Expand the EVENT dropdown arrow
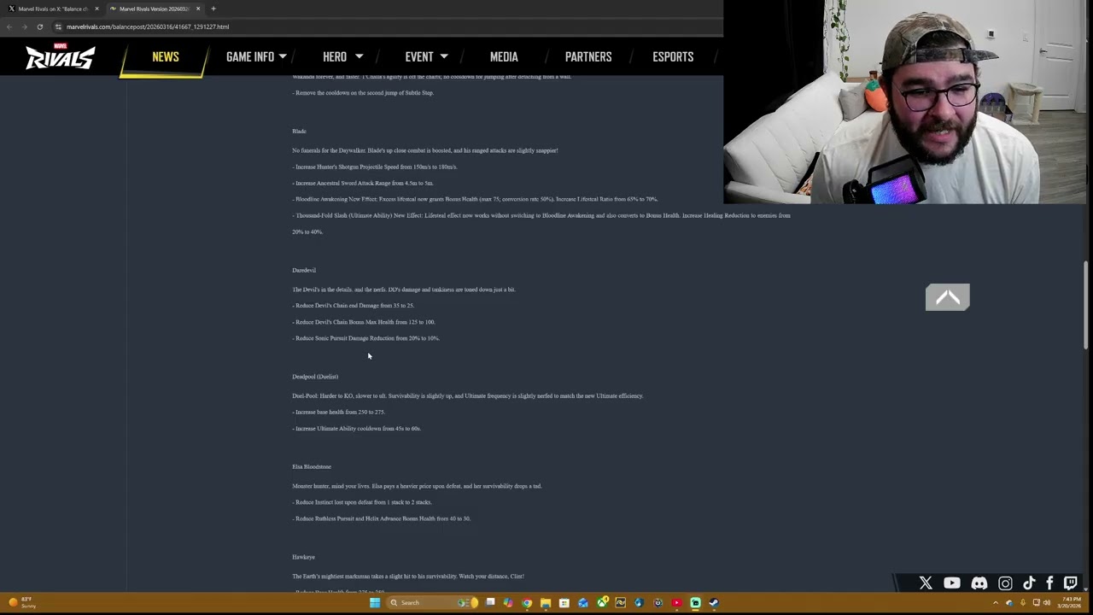This screenshot has width=1093, height=615. pyautogui.click(x=444, y=56)
